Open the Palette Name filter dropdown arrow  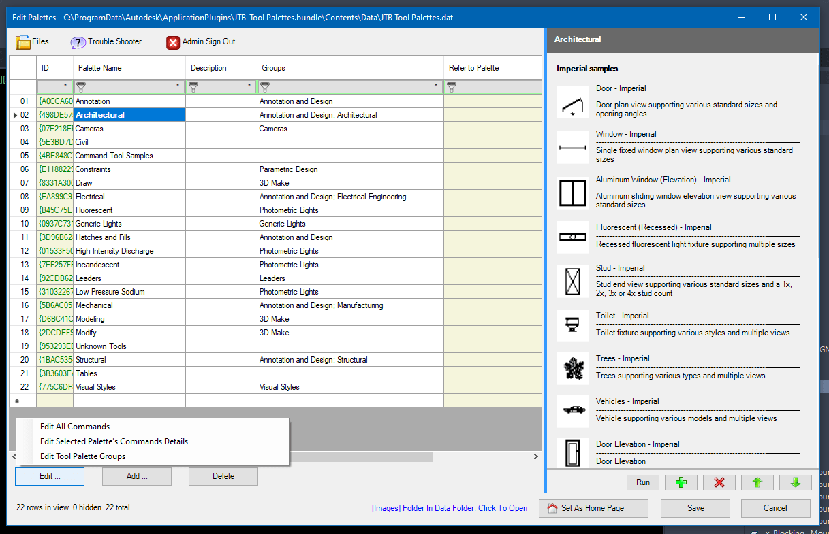tap(178, 86)
